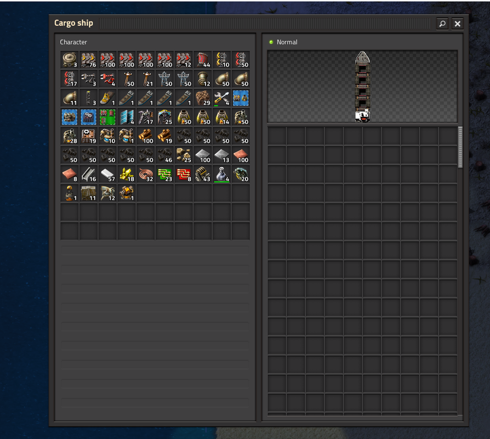Pick the red underground belt stack of 44
Screen dimensions: 490x439
pyautogui.click(x=202, y=60)
